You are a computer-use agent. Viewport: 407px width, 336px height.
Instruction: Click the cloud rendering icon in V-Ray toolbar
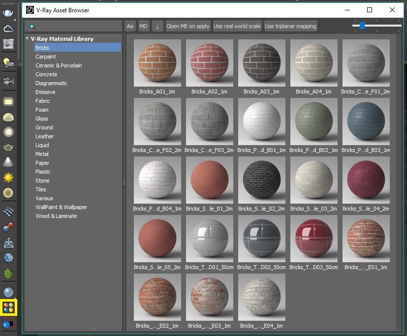point(8,28)
